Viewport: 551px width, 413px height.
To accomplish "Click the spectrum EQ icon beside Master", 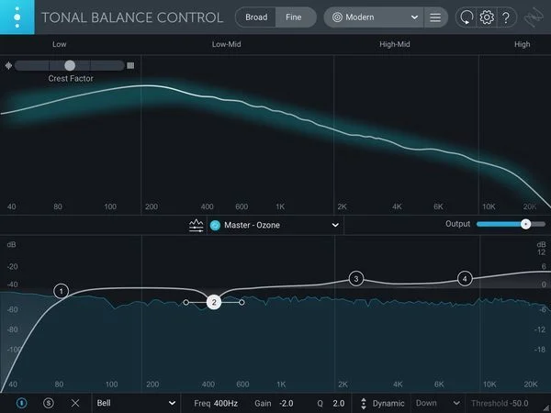I will pos(197,225).
